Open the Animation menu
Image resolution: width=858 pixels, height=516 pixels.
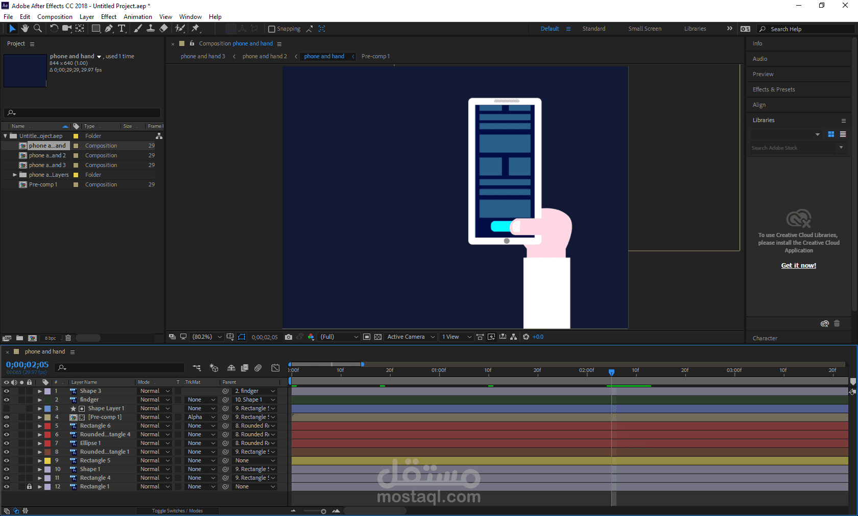click(x=138, y=17)
